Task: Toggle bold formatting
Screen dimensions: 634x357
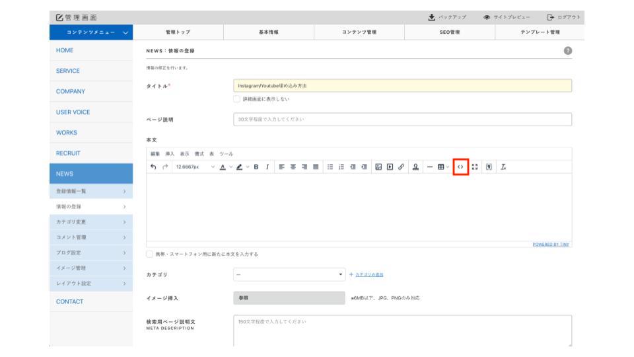Action: [x=256, y=167]
